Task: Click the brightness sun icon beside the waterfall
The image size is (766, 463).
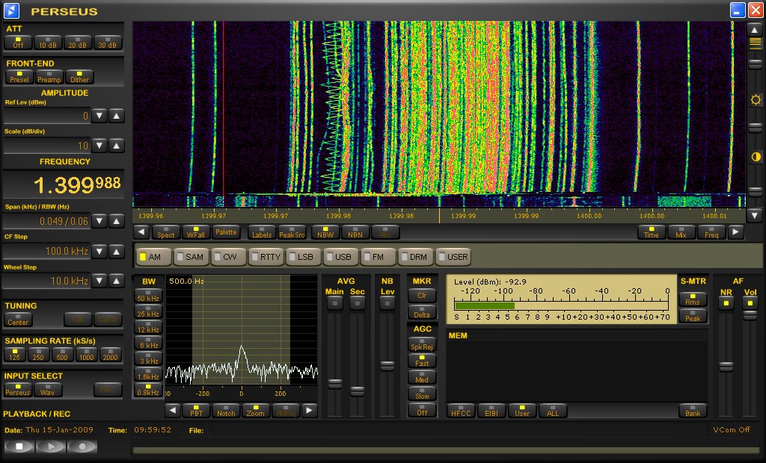Action: (756, 100)
